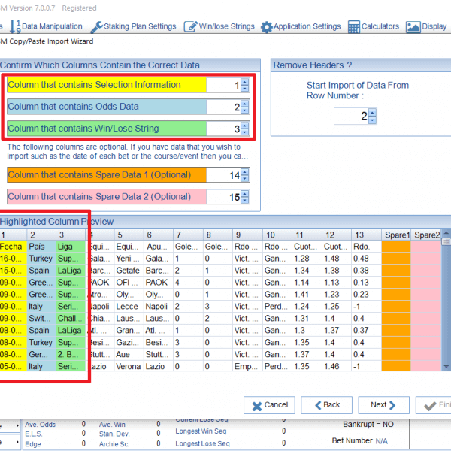Viewport: 451px width, 451px height.
Task: Open Calculators grid icon
Action: coord(353,27)
